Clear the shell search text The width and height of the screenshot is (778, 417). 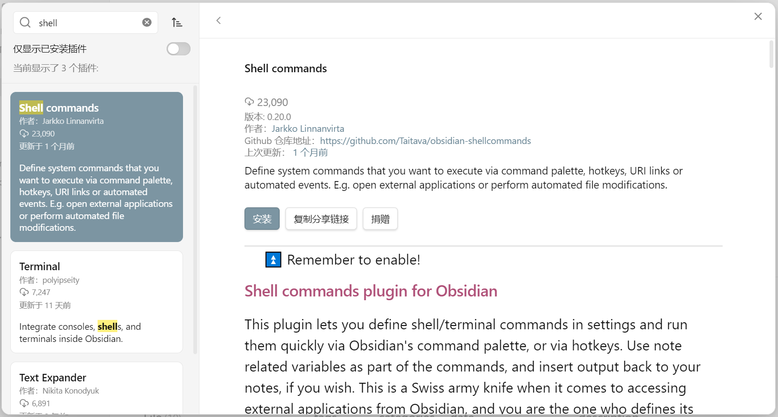(x=147, y=23)
